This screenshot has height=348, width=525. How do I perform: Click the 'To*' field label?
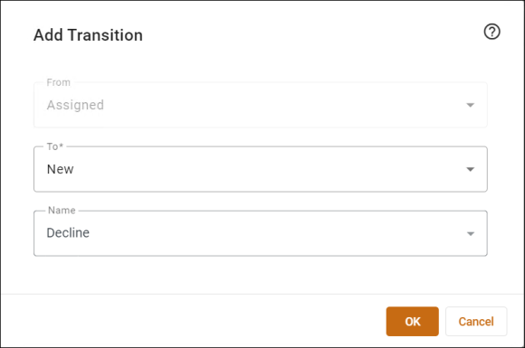55,146
